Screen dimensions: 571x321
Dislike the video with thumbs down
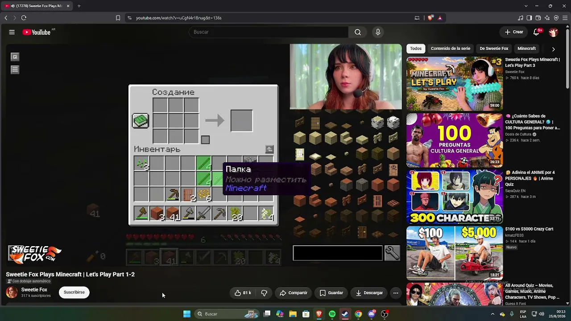[x=264, y=293]
